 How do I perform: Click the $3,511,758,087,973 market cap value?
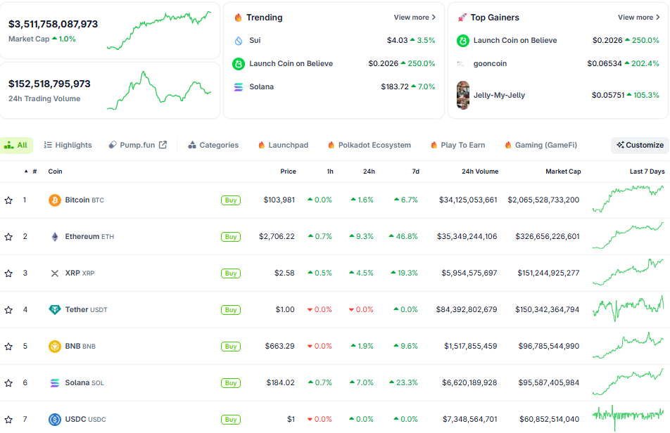(x=53, y=25)
